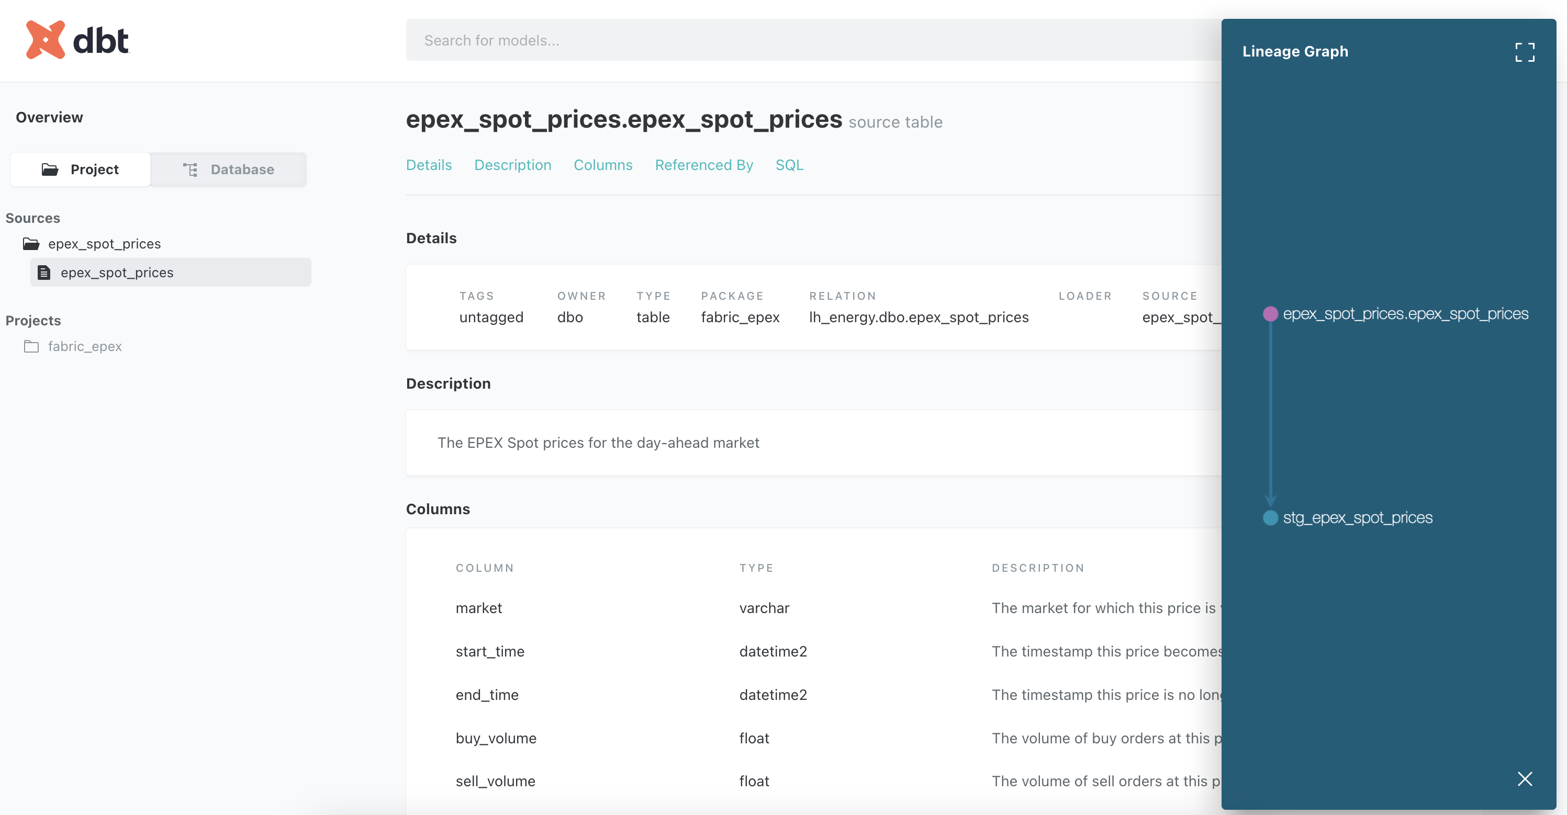1567x815 pixels.
Task: Select epex_spot_prices table in tree
Action: click(x=117, y=273)
